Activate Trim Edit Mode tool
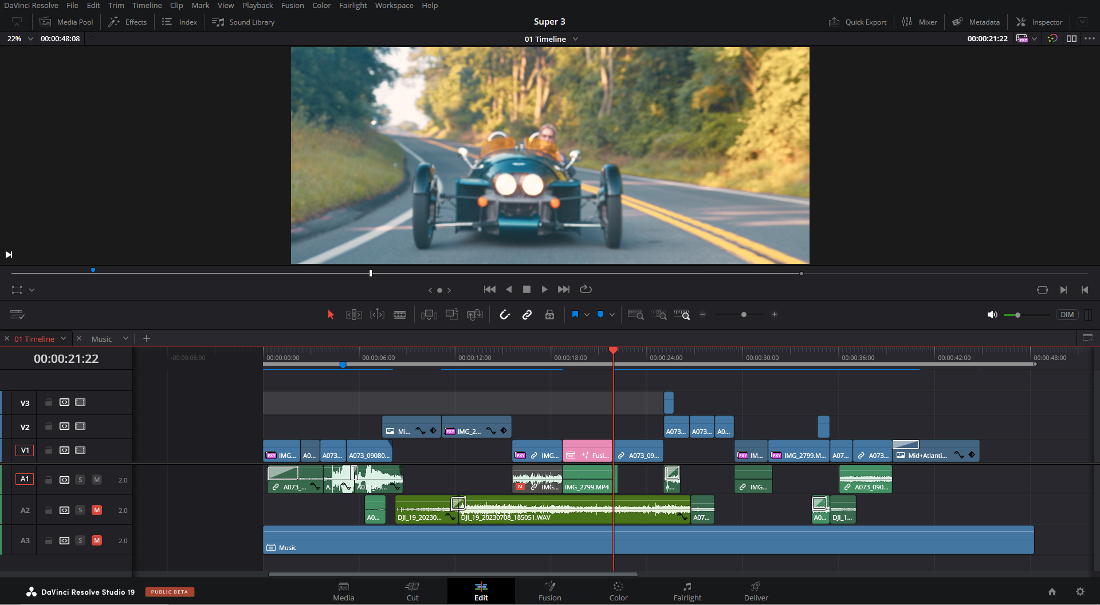This screenshot has height=605, width=1100. click(354, 315)
